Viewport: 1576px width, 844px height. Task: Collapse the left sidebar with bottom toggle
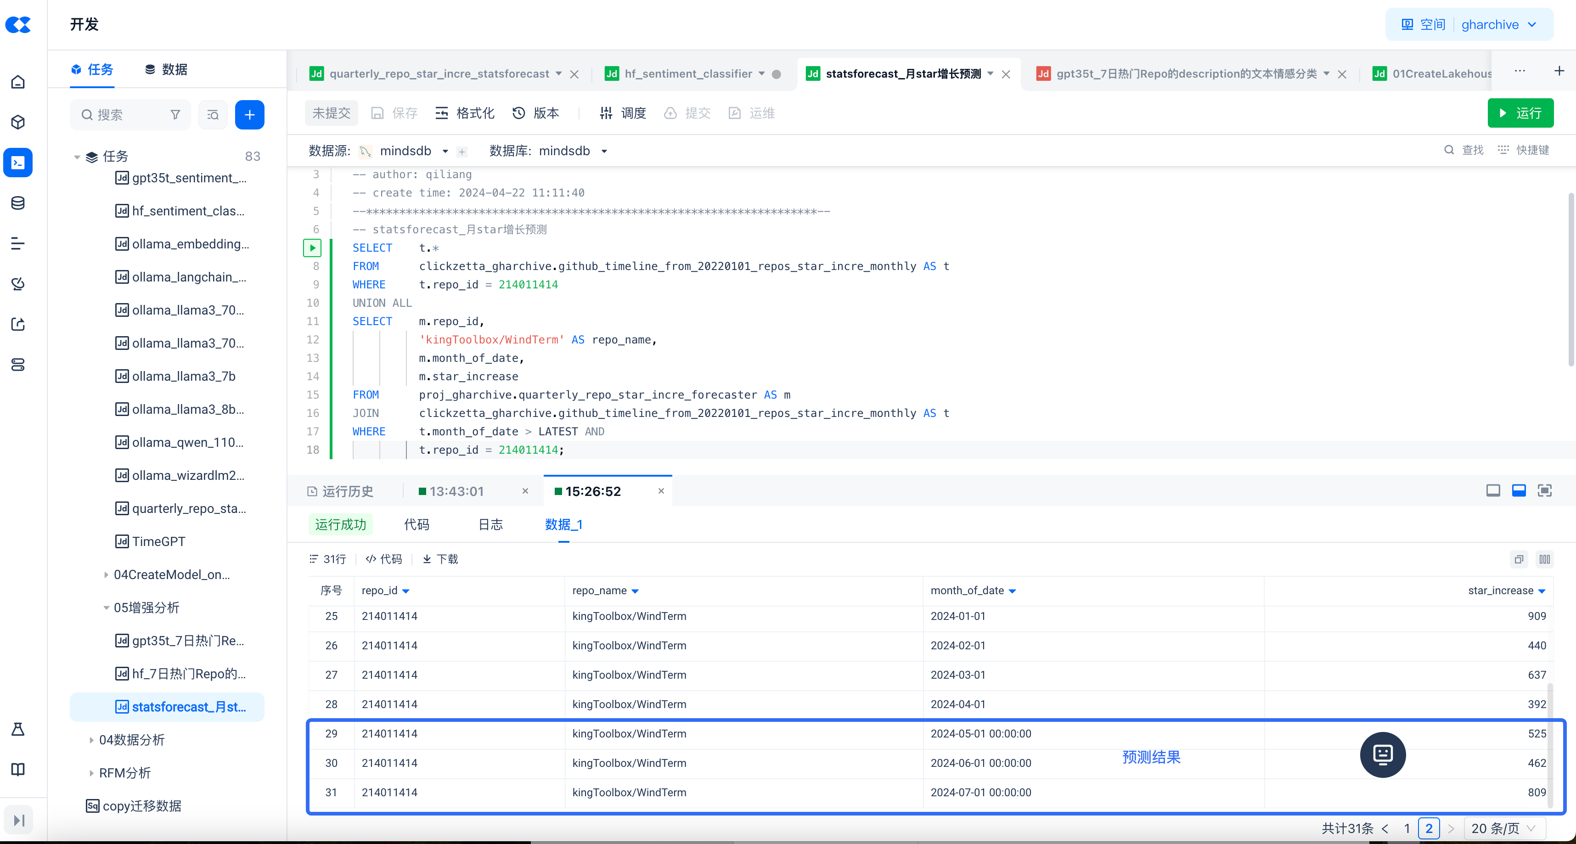18,820
